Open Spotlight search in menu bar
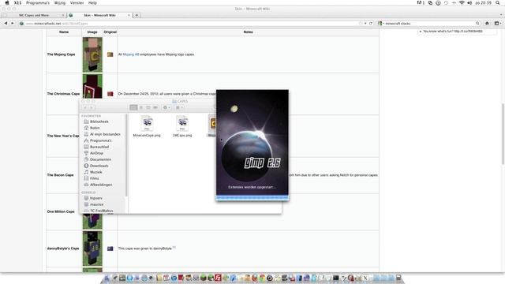Image resolution: width=505 pixels, height=284 pixels. tap(498, 2)
